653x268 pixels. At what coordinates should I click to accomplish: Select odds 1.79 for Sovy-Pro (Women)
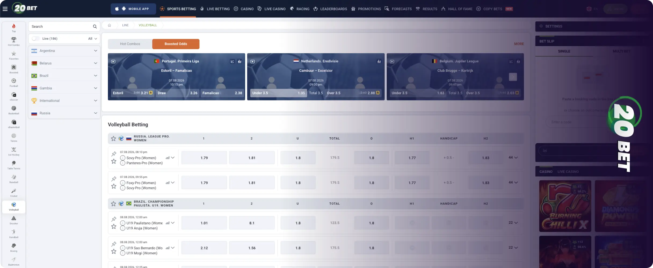tap(204, 158)
